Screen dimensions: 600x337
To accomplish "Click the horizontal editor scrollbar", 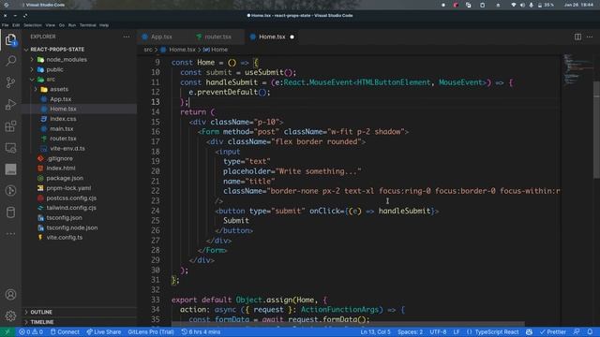I will (x=348, y=324).
